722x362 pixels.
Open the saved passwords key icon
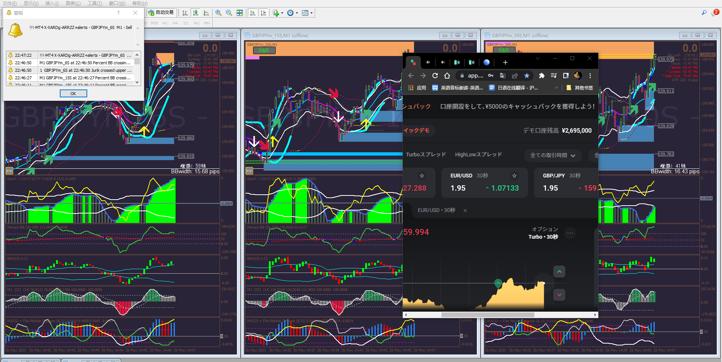pos(491,76)
